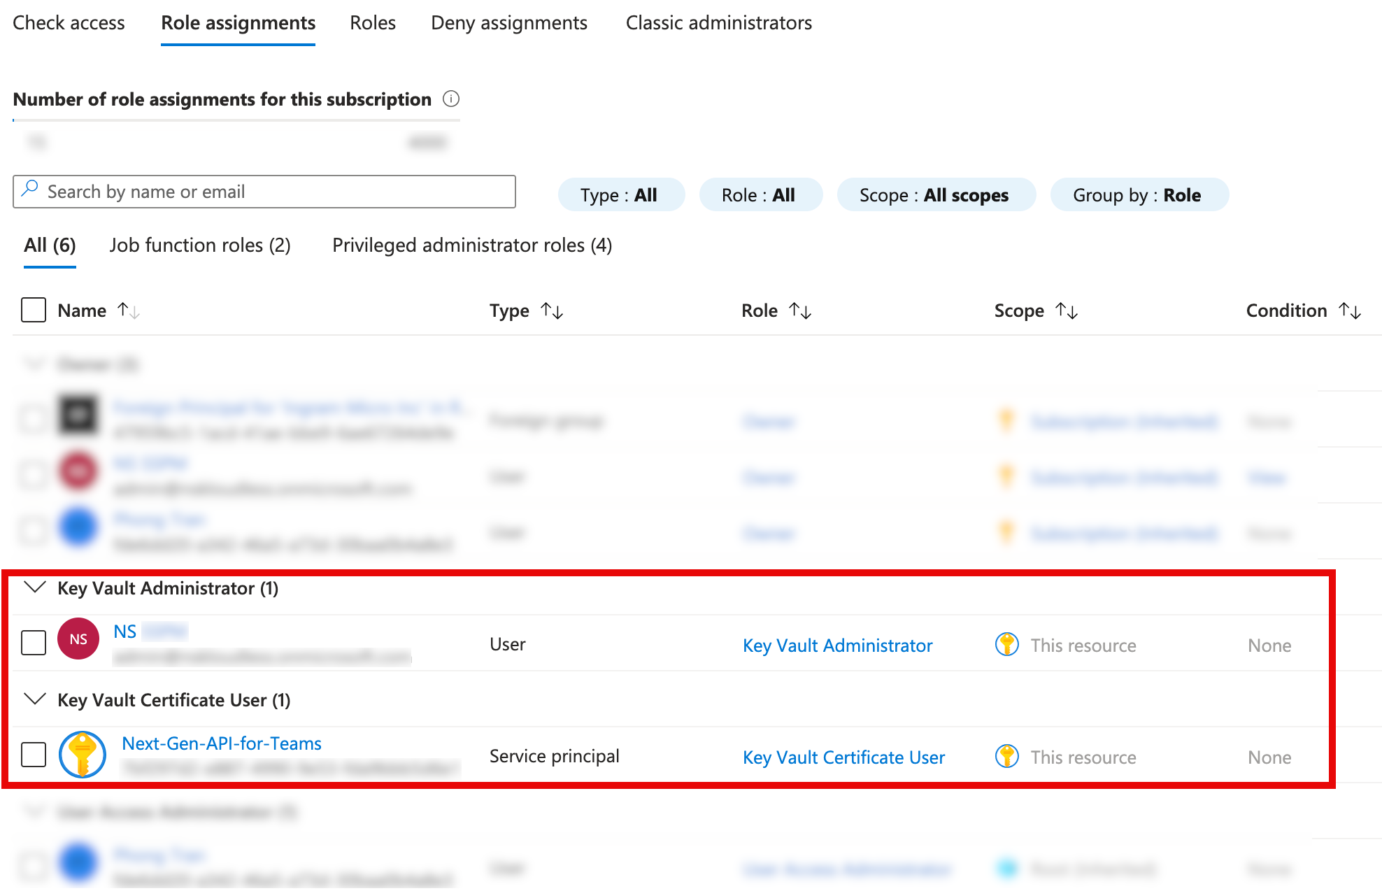Open the Key Vault Administrator role link
Image resolution: width=1382 pixels, height=891 pixels.
click(837, 645)
